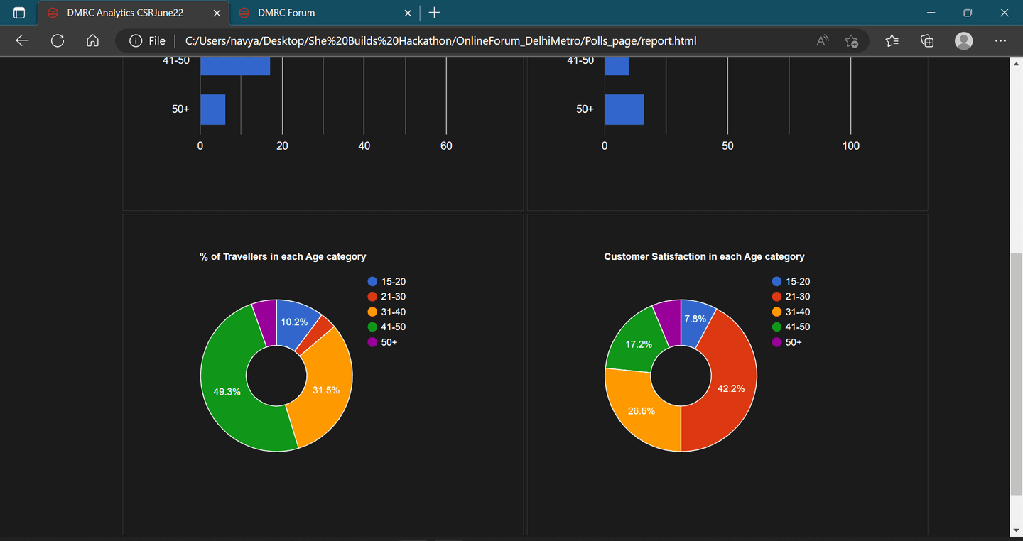The image size is (1023, 541).
Task: Activate Read aloud icon in address bar
Action: click(823, 41)
